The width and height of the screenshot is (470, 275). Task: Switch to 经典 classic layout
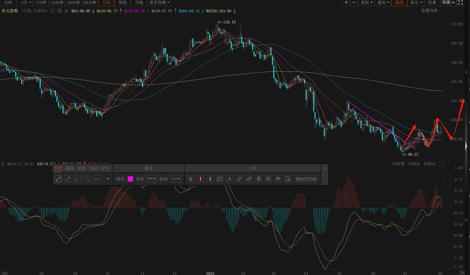[432, 3]
